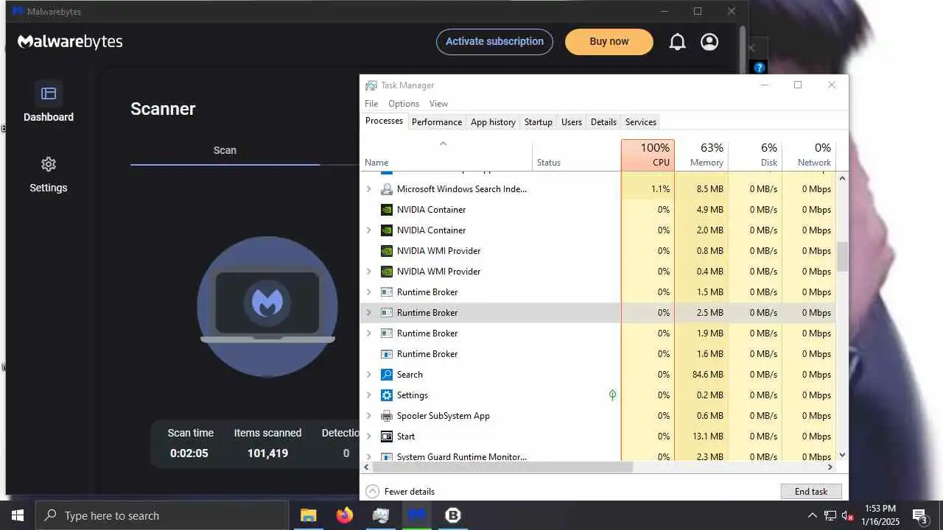Expand the Runtime Broker row using 1.5 MB

coord(369,292)
